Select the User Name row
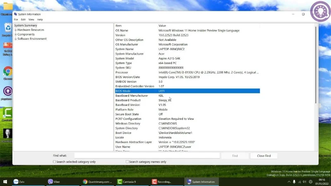331x186 pixels. 187,147
